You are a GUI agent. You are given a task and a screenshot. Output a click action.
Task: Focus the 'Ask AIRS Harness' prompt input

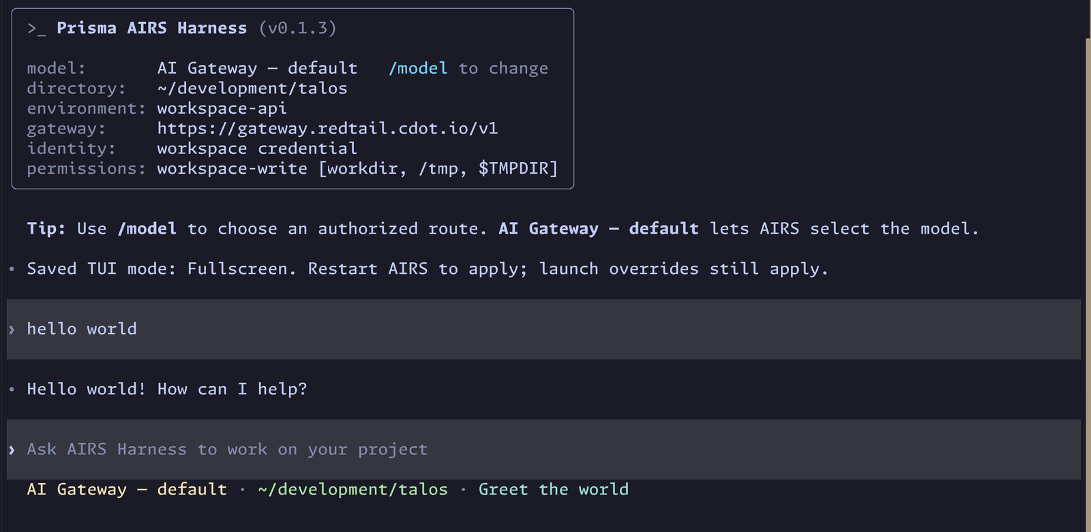point(543,450)
